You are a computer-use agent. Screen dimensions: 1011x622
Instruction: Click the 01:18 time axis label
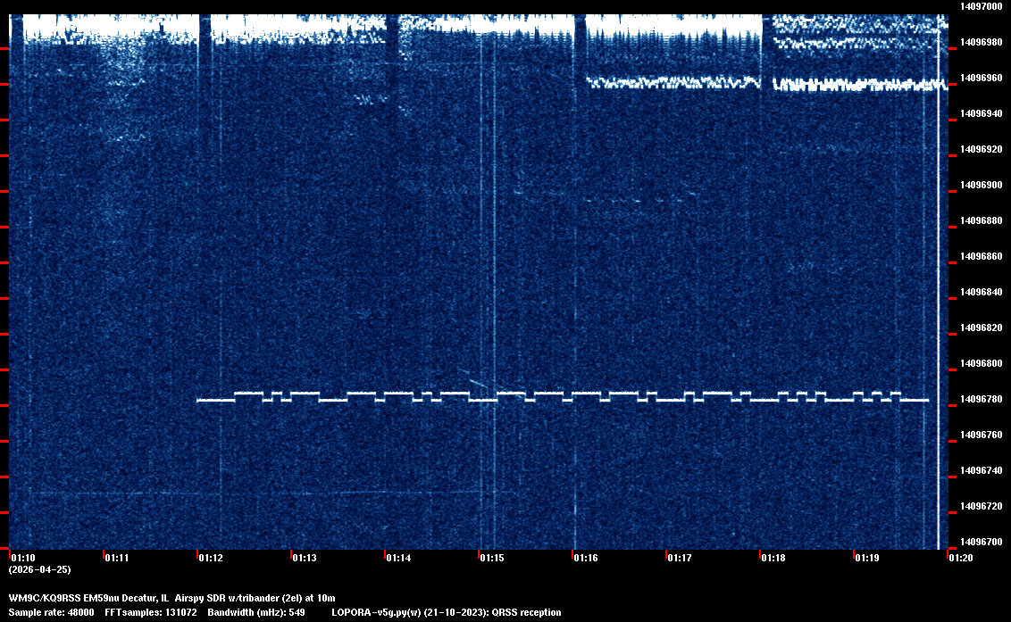click(x=773, y=558)
